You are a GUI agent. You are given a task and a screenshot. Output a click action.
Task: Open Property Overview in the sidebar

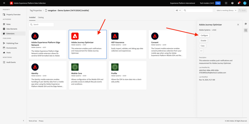[x=14, y=15]
